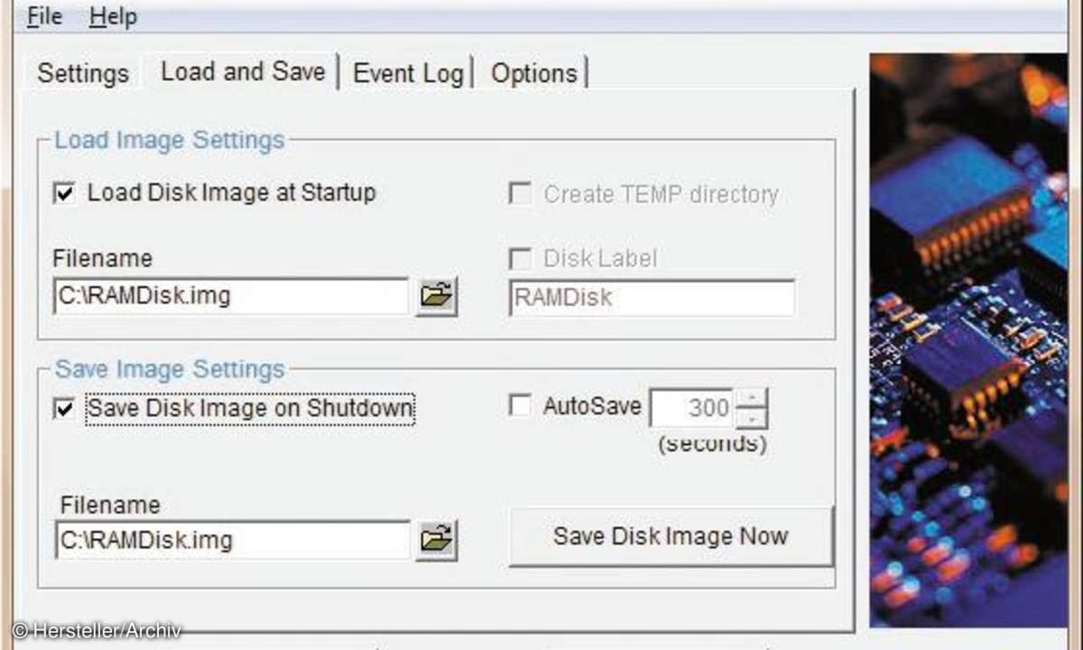
Task: Click Save Disk Image Now button
Action: (x=671, y=536)
